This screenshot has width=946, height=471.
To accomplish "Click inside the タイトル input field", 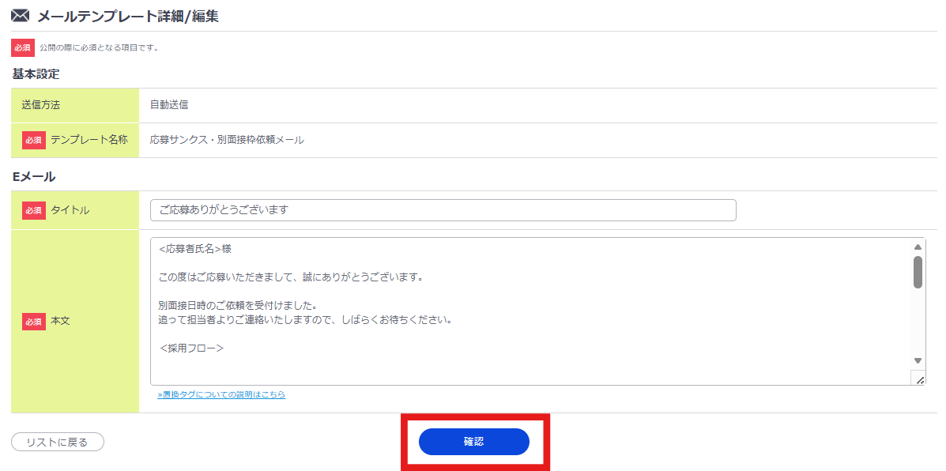I will coord(443,209).
